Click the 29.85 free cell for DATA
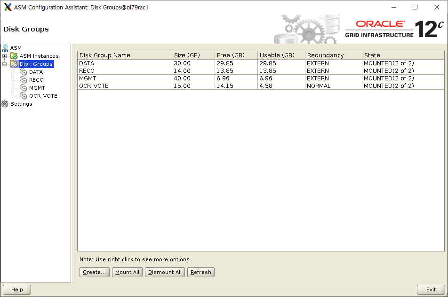448x297 pixels. pos(236,63)
